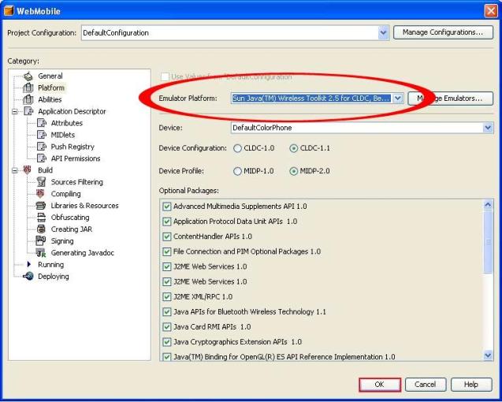This screenshot has height=402, width=502.
Task: Uncheck File Connection and PIM packages
Action: [166, 251]
